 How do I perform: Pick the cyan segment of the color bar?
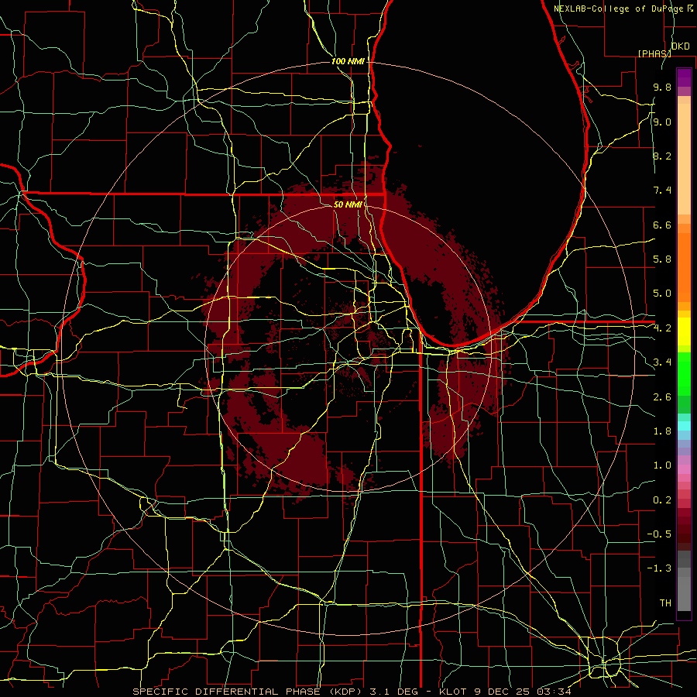(684, 426)
